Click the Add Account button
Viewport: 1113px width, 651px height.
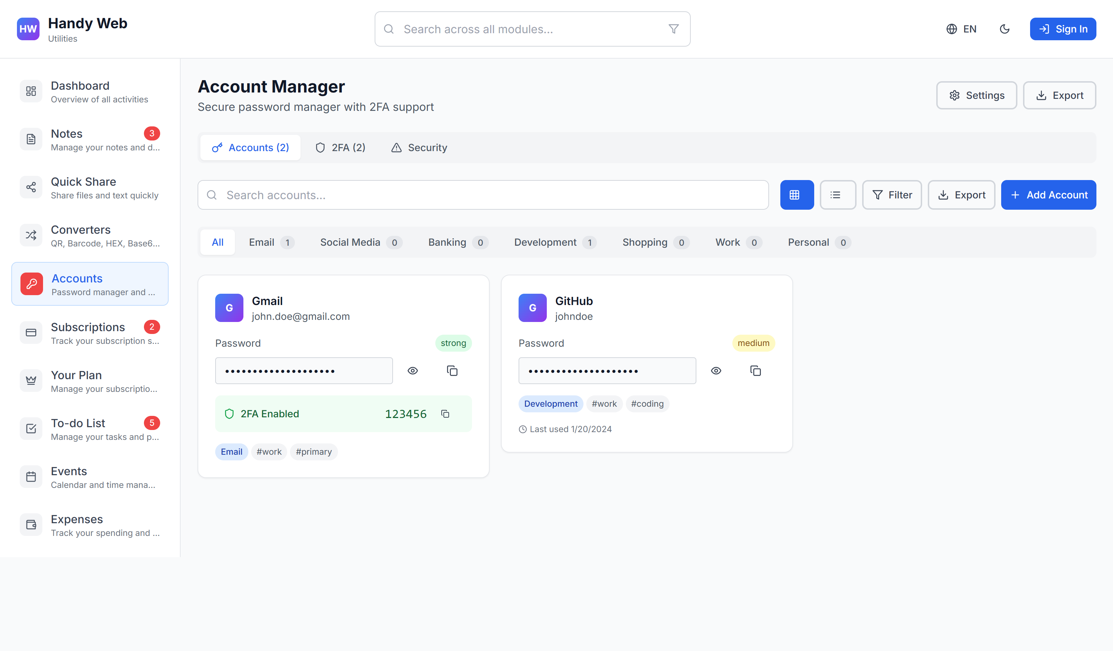click(x=1048, y=195)
